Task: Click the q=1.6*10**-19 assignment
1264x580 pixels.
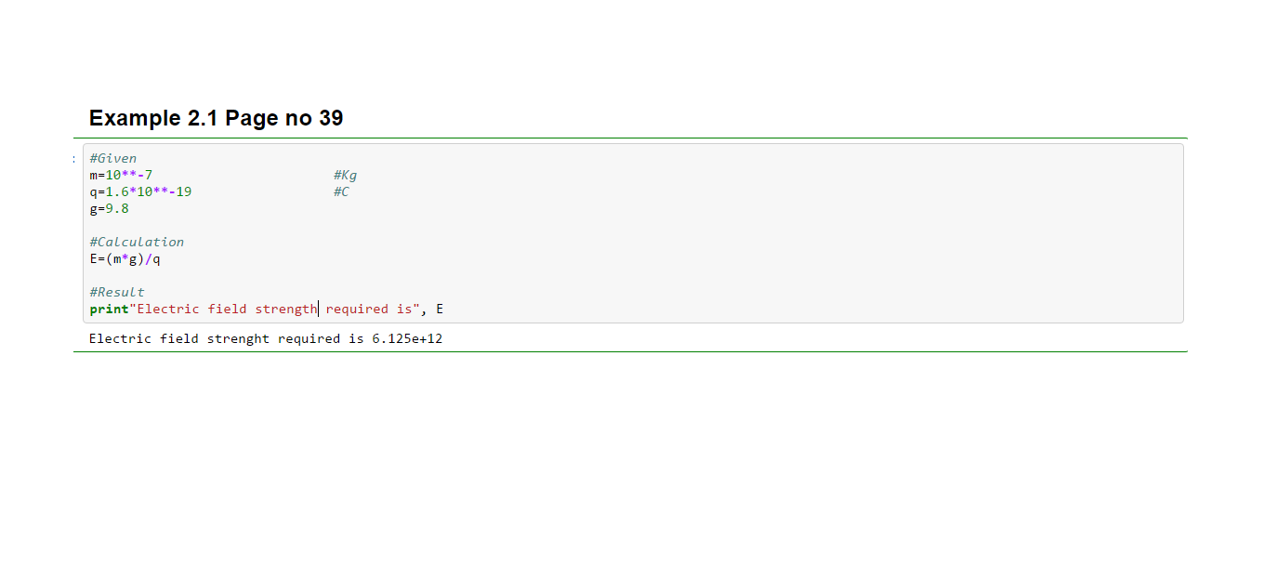Action: pos(140,192)
